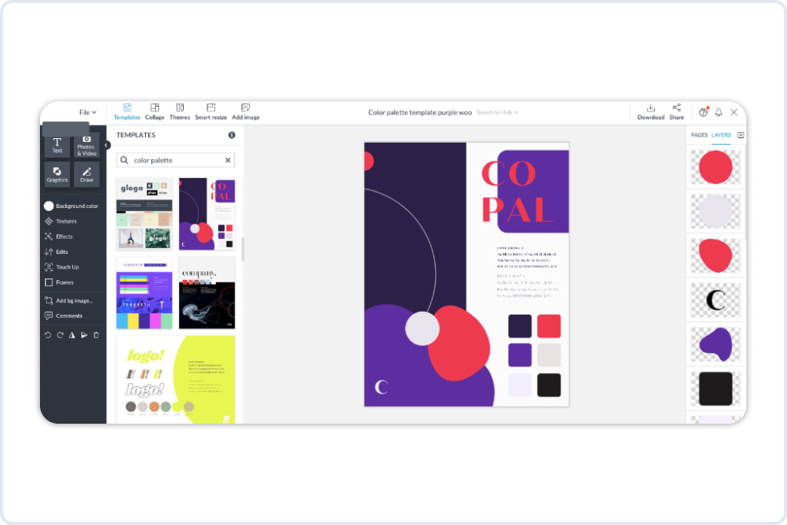Click the templates panel scrollbar
The height and width of the screenshot is (525, 787).
243,249
